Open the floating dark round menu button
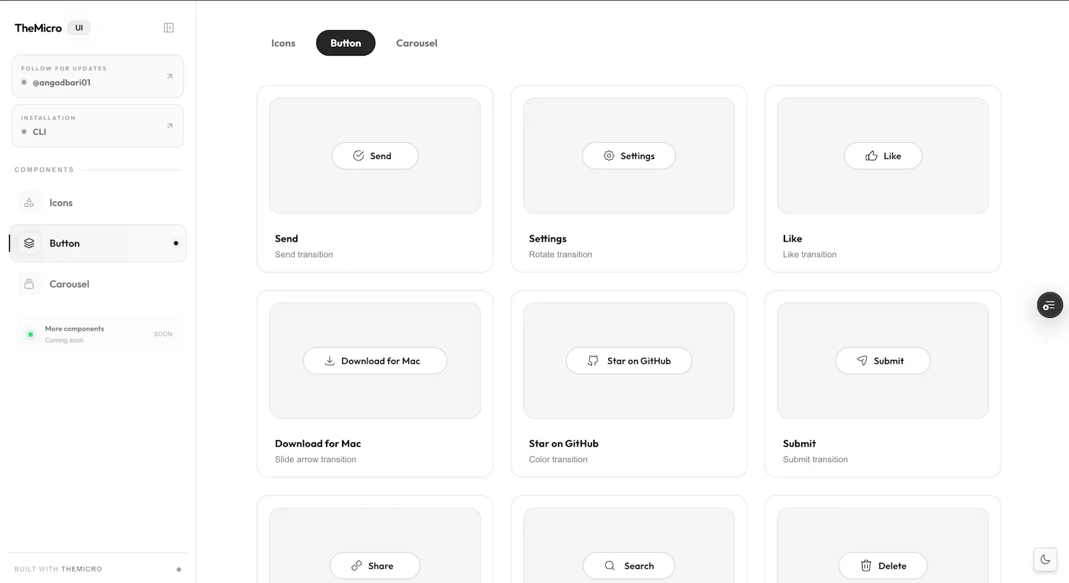1069x583 pixels. point(1050,305)
